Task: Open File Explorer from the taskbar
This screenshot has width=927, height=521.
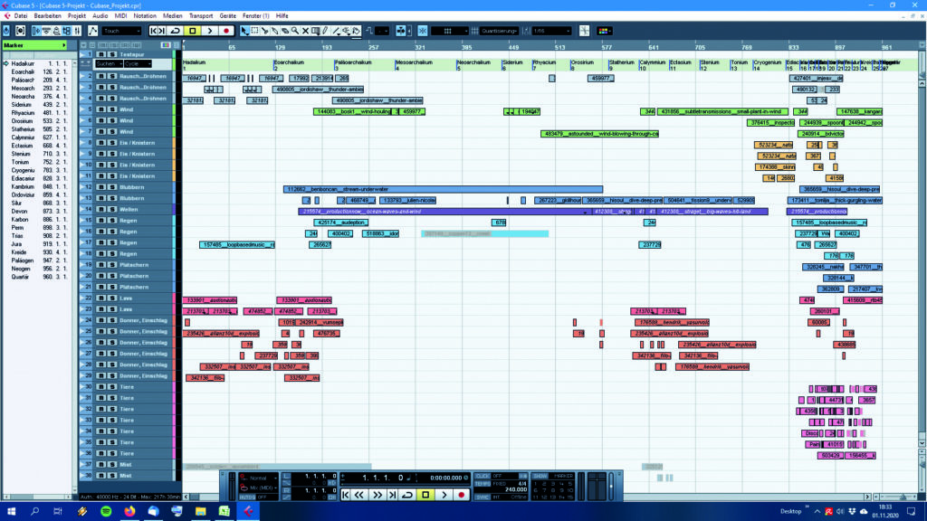Action: [x=200, y=511]
